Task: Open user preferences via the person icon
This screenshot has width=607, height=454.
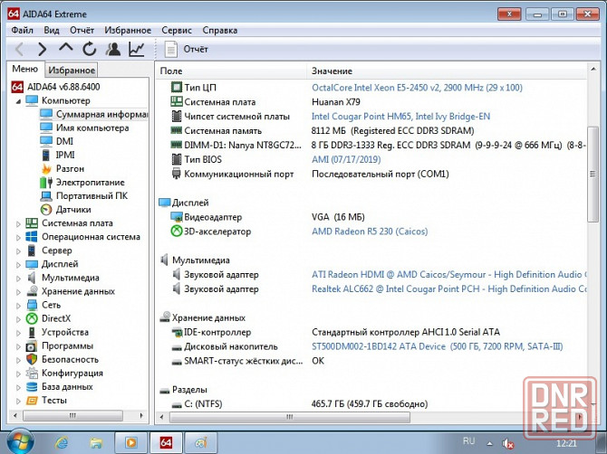Action: point(113,49)
